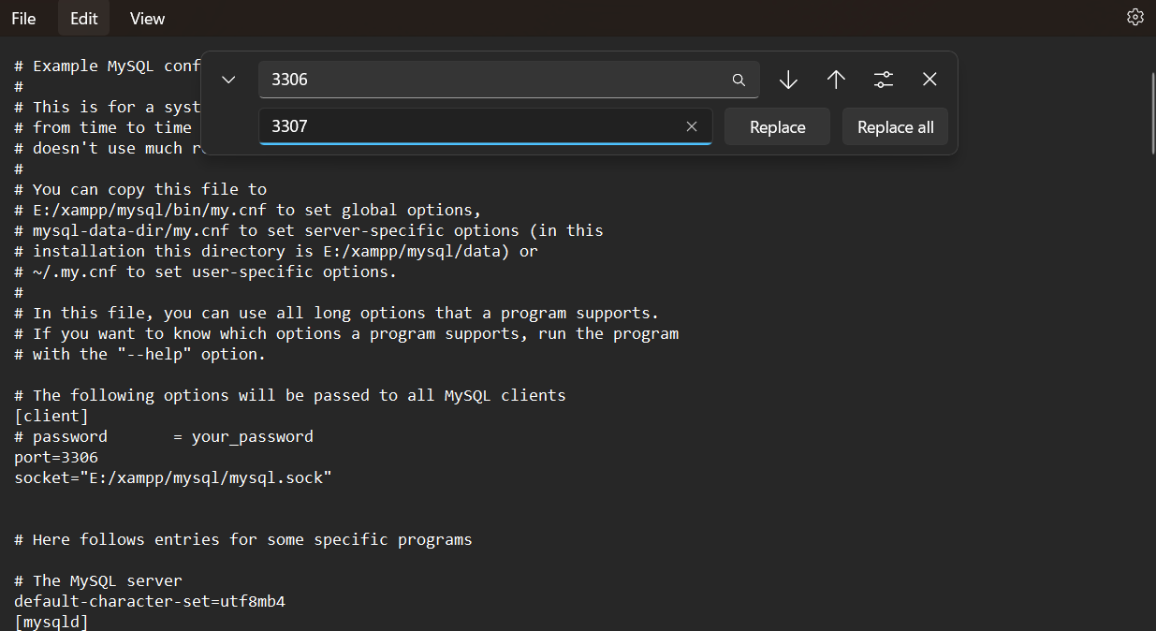Viewport: 1156px width, 631px height.
Task: Focus the find field containing 3306
Action: pos(487,81)
